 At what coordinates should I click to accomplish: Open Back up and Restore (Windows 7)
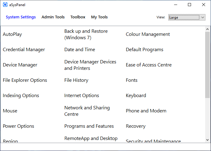point(86,34)
